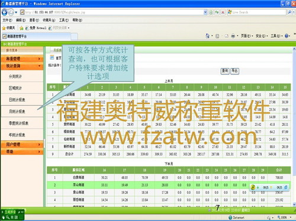
Task: Open the 编辑(E) menu
Action: [x=21, y=20]
